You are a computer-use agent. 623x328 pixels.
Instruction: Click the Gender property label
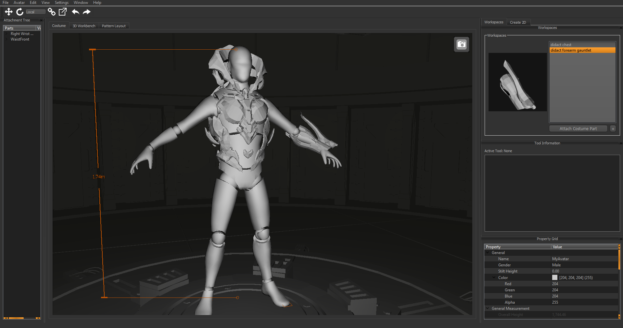[x=504, y=265]
